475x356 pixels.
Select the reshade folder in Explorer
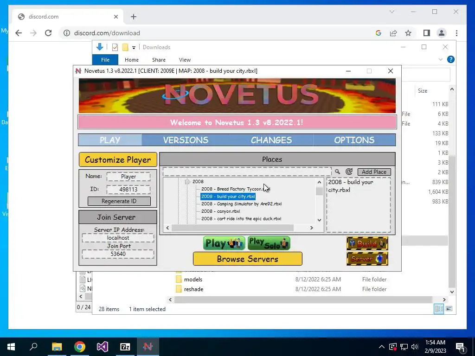click(x=193, y=289)
